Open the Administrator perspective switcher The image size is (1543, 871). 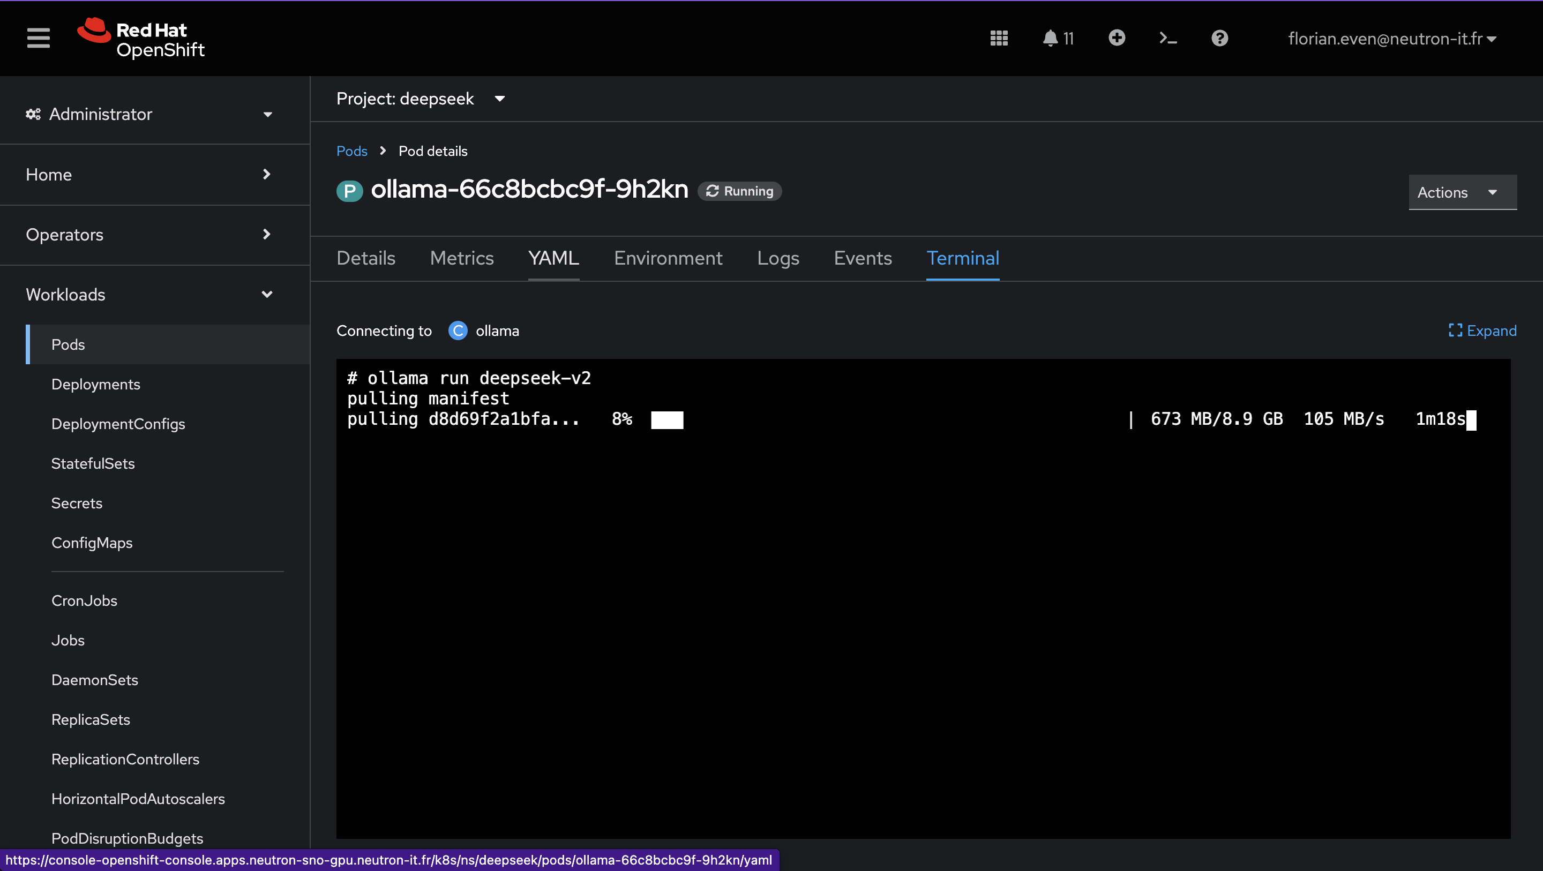pyautogui.click(x=149, y=114)
